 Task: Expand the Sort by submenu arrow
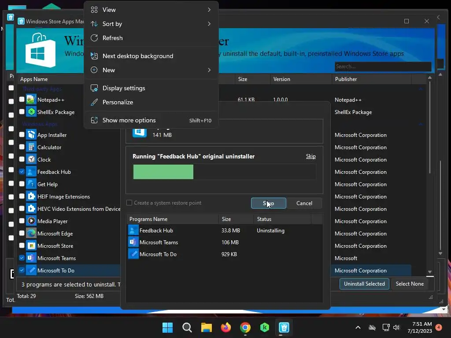point(209,24)
